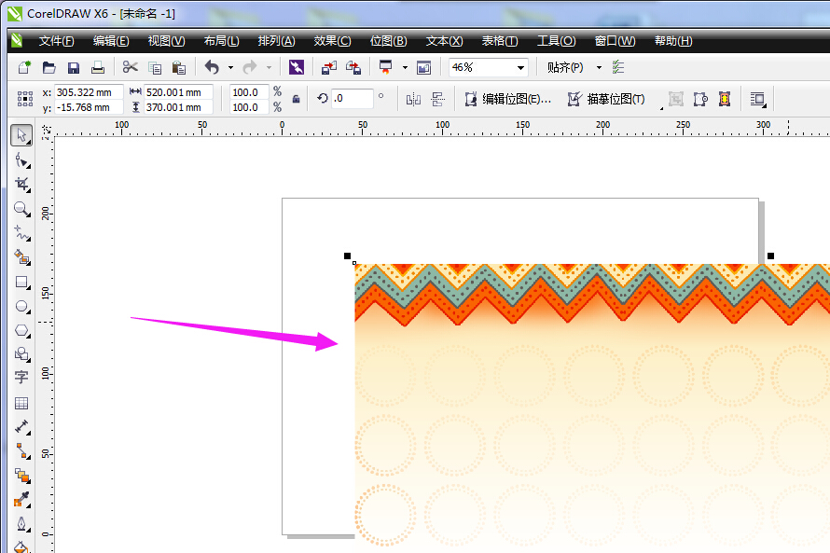The height and width of the screenshot is (553, 830).
Task: Open the 文件(F) menu
Action: 56,41
